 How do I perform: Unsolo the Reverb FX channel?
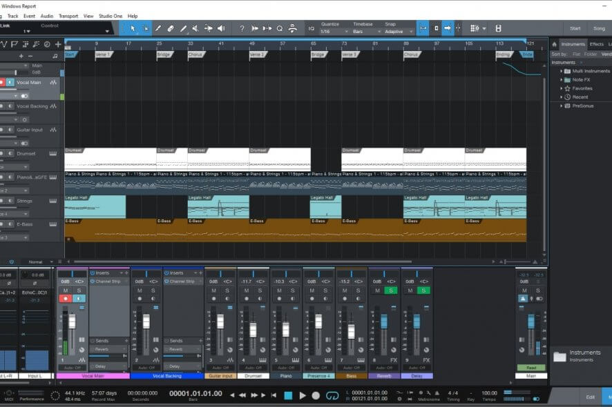coord(391,290)
